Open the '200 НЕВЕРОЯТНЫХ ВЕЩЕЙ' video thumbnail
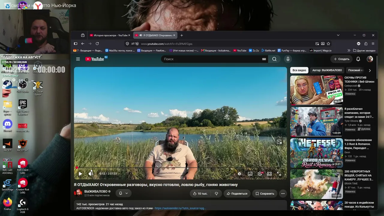This screenshot has width=384, height=216. (x=316, y=184)
